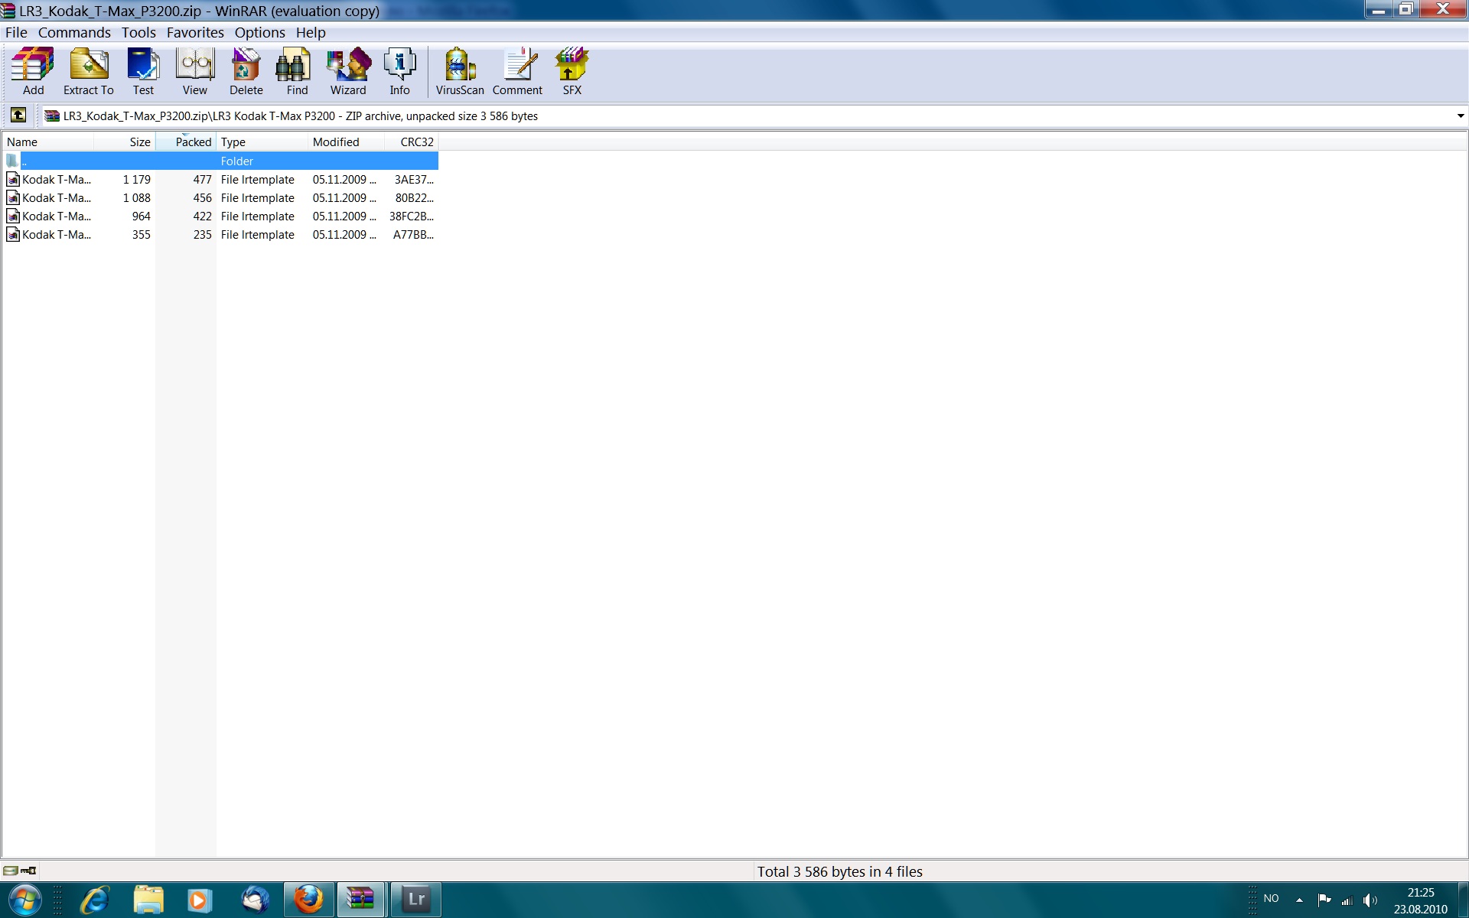Open the Help menu
Viewport: 1469px width, 918px height.
click(x=311, y=32)
